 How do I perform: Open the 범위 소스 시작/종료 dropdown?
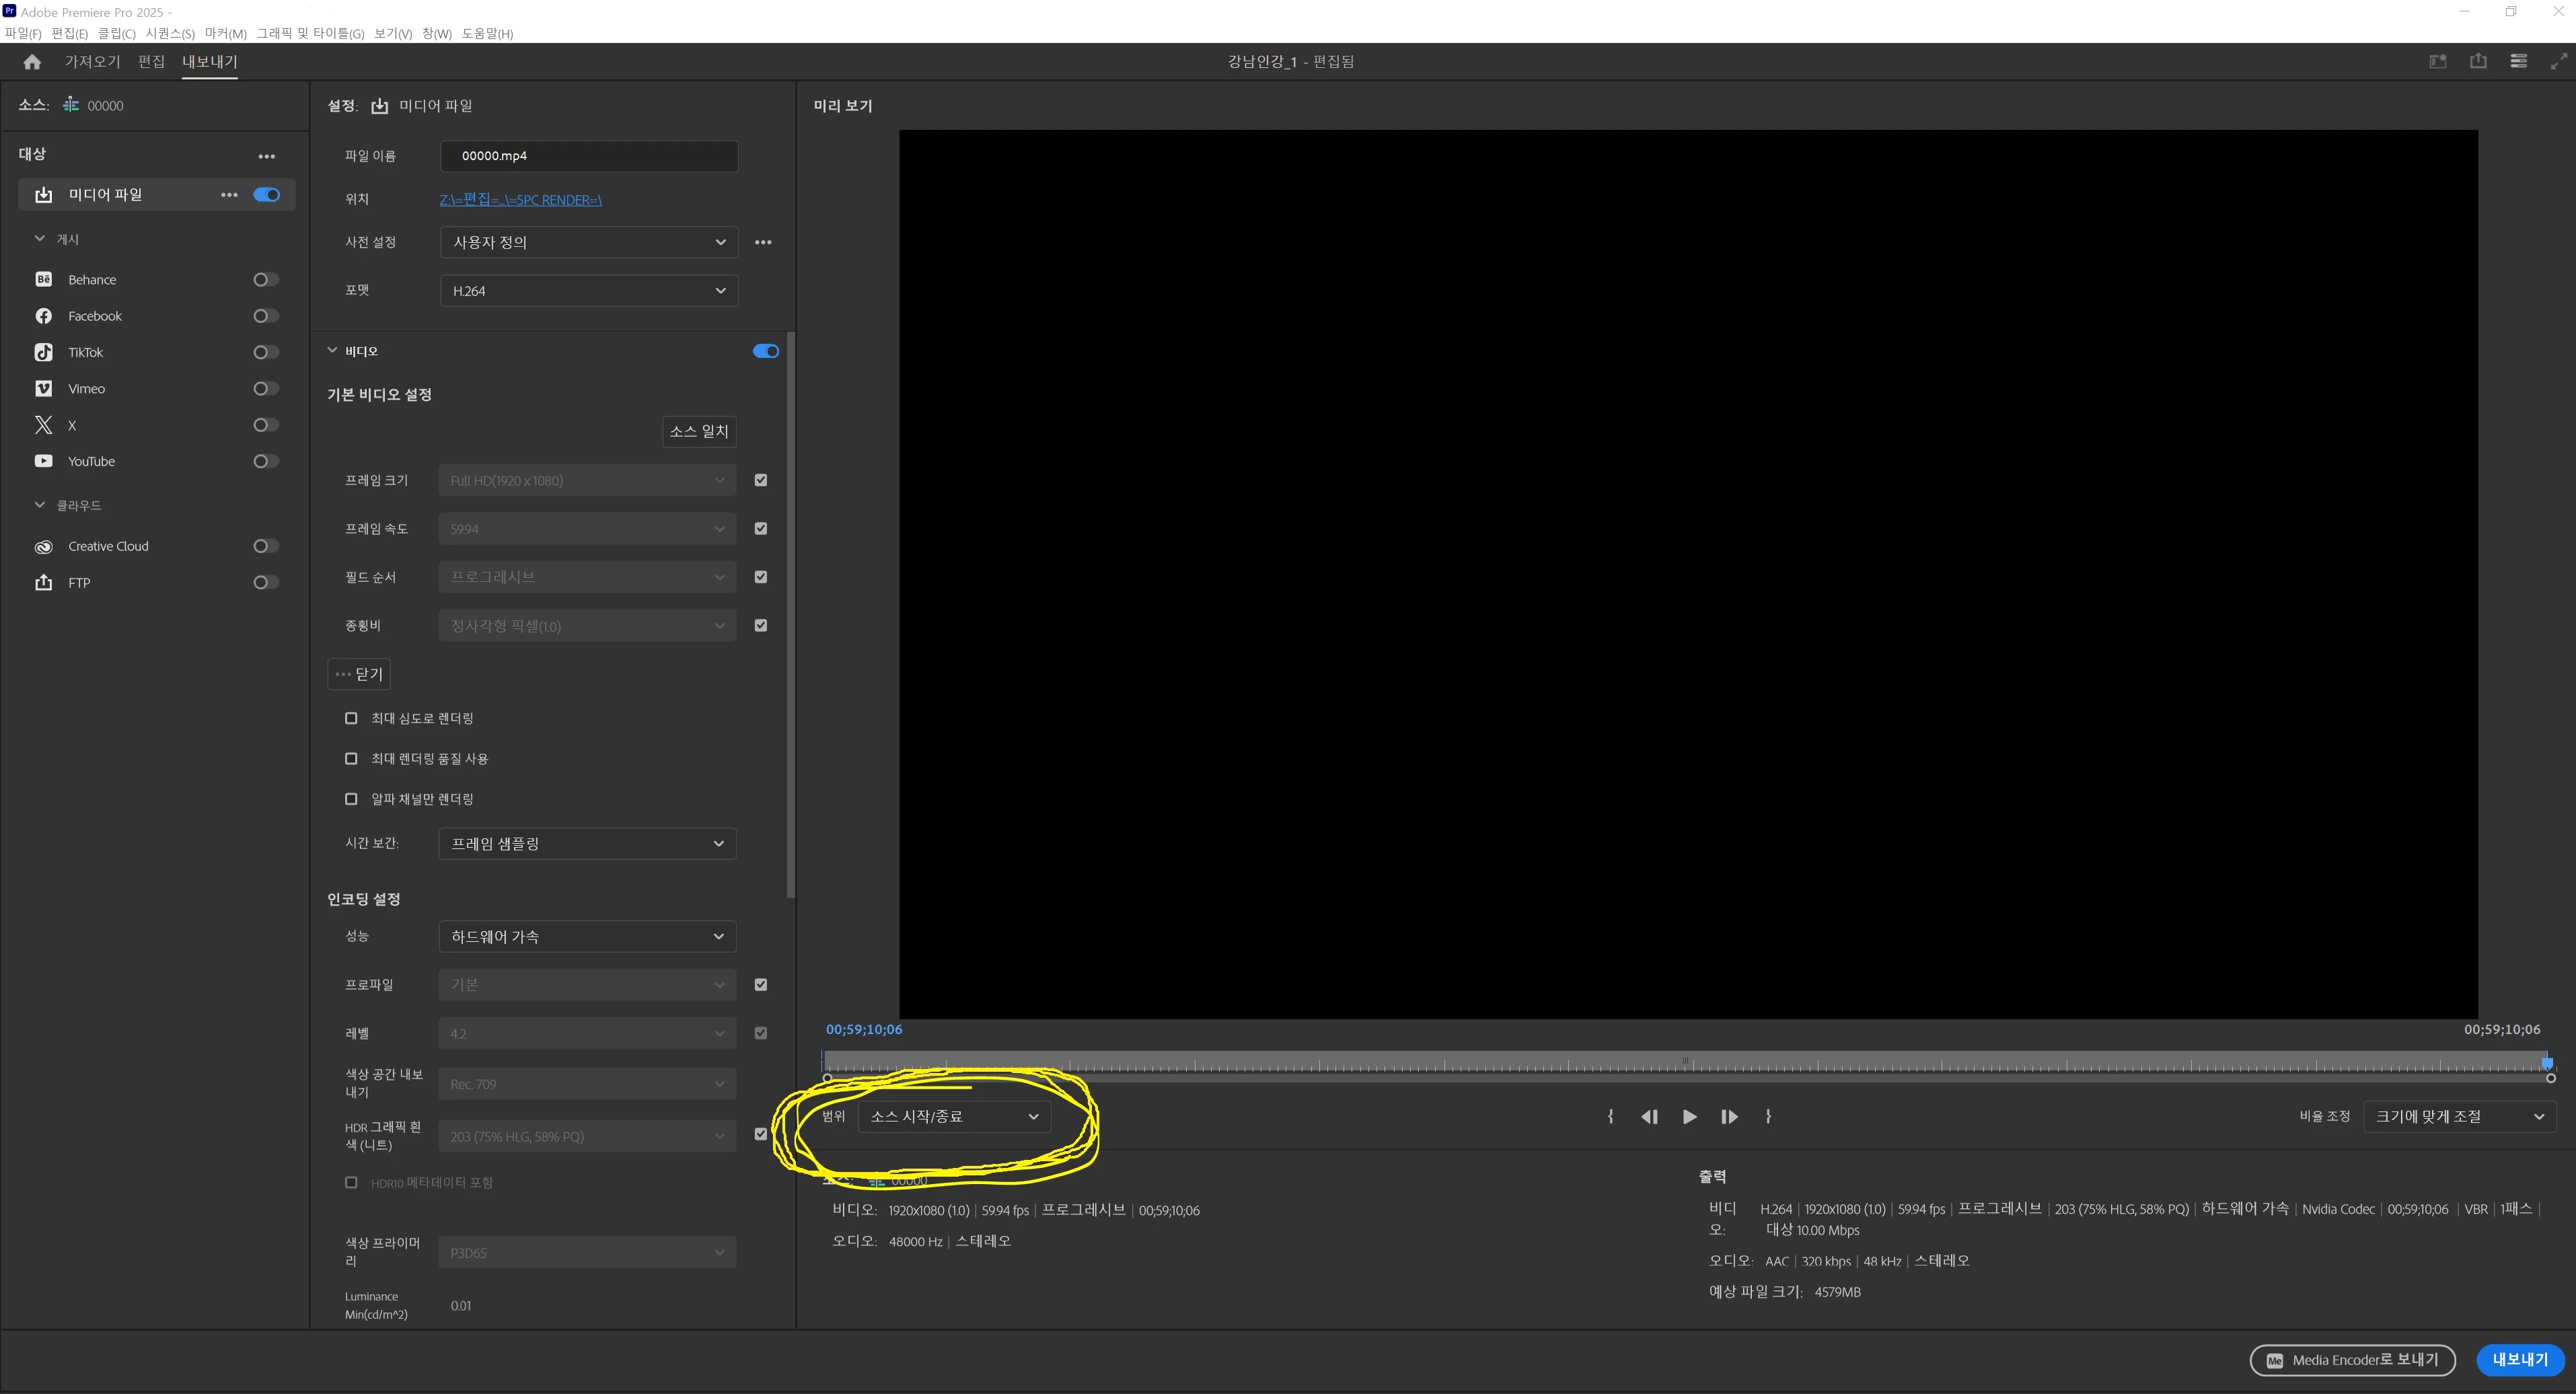[954, 1117]
